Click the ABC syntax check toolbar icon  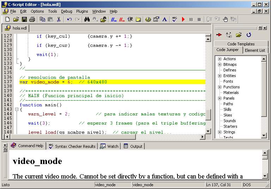(175, 19)
